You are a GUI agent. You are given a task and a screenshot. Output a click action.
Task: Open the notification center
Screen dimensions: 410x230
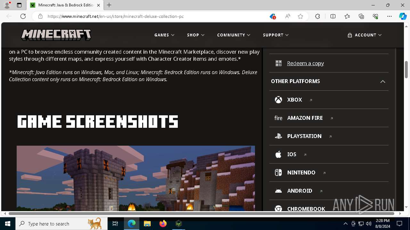399,224
